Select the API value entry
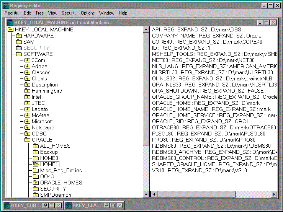Image resolution: width=283 pixels, height=212 pixels. [x=196, y=29]
